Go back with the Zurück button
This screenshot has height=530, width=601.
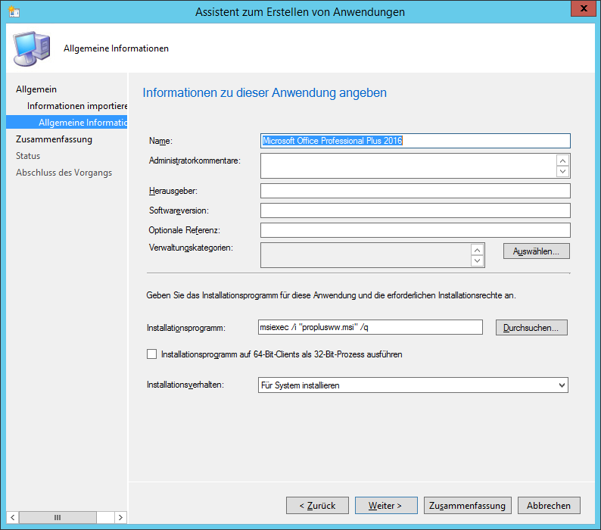point(317,505)
